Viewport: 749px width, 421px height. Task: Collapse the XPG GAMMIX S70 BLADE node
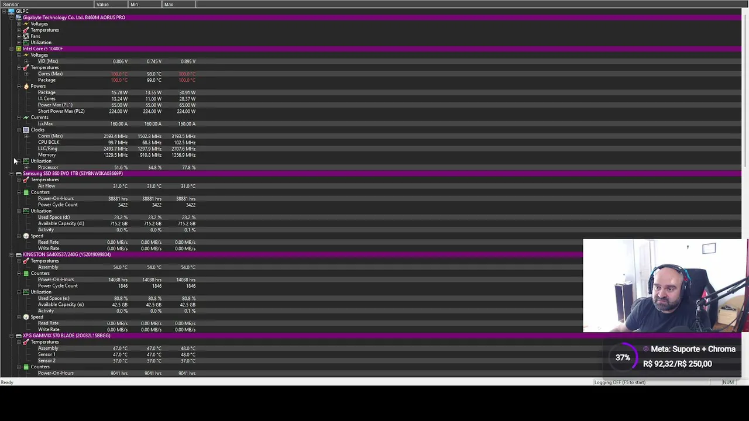point(11,336)
